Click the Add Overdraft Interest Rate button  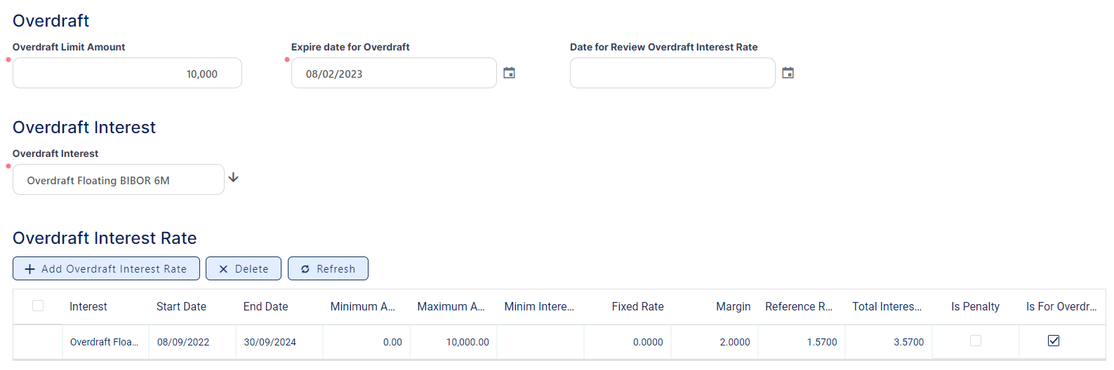click(106, 268)
